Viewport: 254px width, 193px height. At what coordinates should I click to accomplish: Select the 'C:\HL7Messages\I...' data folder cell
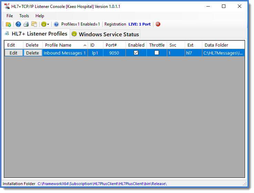(x=223, y=53)
